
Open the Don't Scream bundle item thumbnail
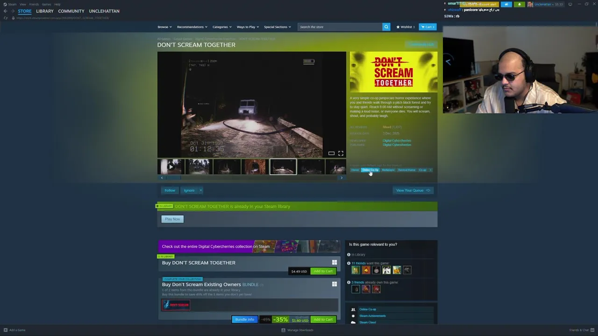click(x=176, y=305)
